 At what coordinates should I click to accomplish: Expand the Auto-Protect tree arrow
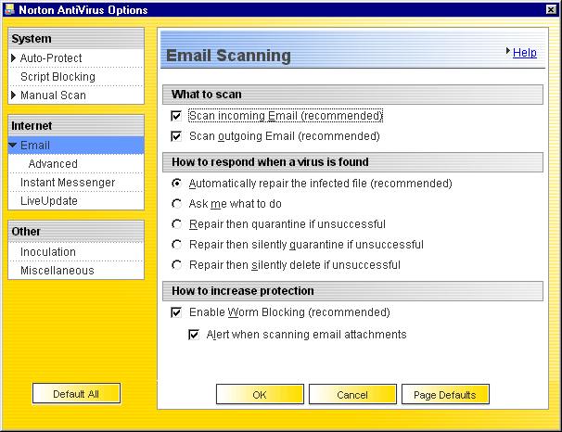tap(13, 58)
